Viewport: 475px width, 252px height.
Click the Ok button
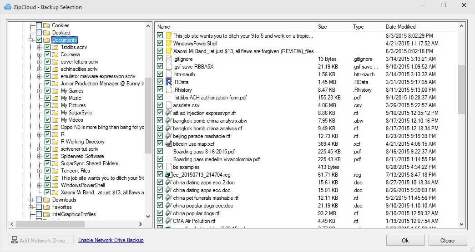405,241
